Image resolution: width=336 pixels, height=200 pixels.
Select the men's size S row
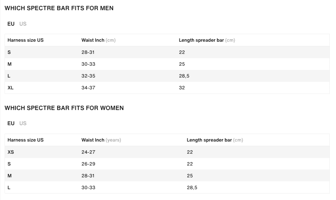coord(167,52)
